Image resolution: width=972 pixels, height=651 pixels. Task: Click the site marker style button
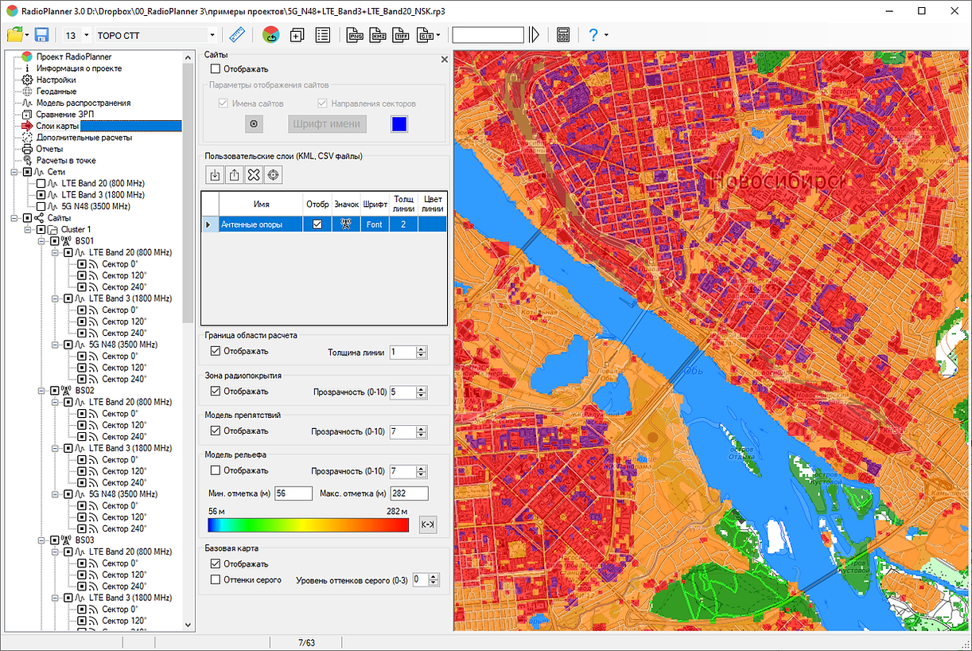[x=254, y=124]
